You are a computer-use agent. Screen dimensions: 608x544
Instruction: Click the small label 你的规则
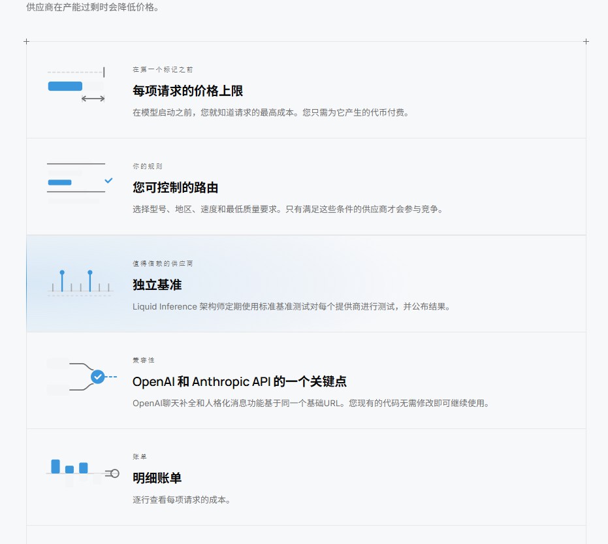point(148,167)
